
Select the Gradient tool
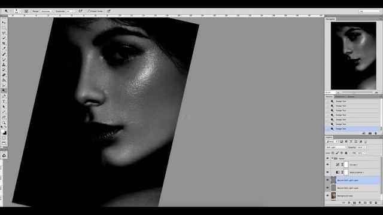(4, 80)
